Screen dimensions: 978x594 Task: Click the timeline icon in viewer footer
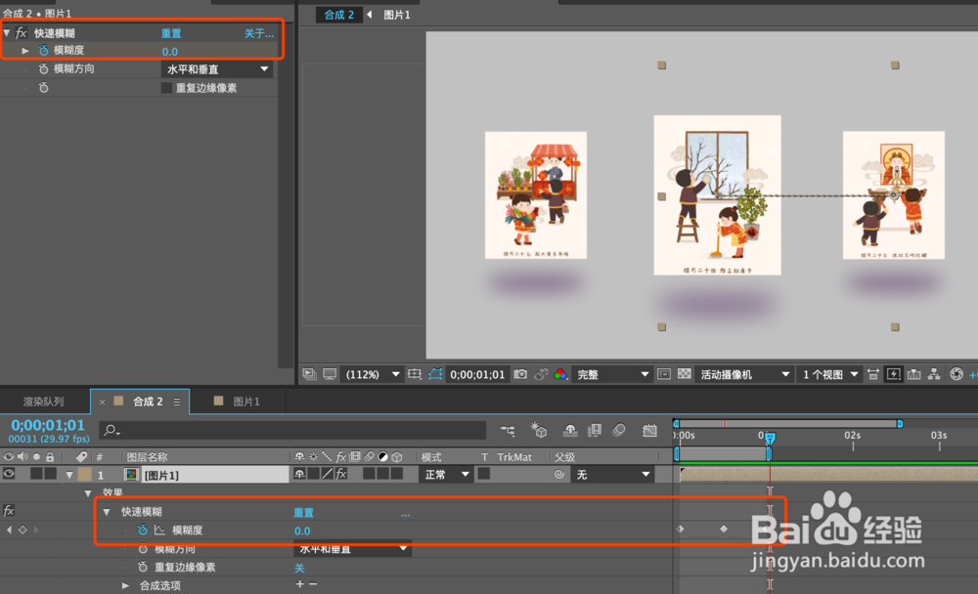[913, 374]
